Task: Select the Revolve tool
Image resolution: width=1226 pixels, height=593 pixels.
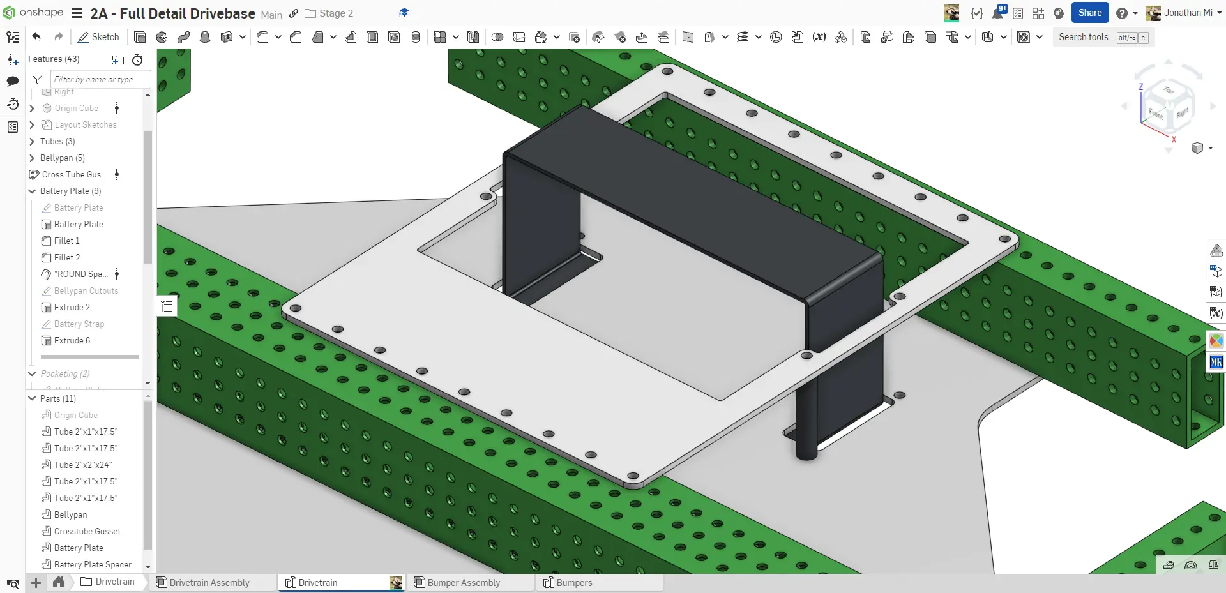Action: coord(162,37)
